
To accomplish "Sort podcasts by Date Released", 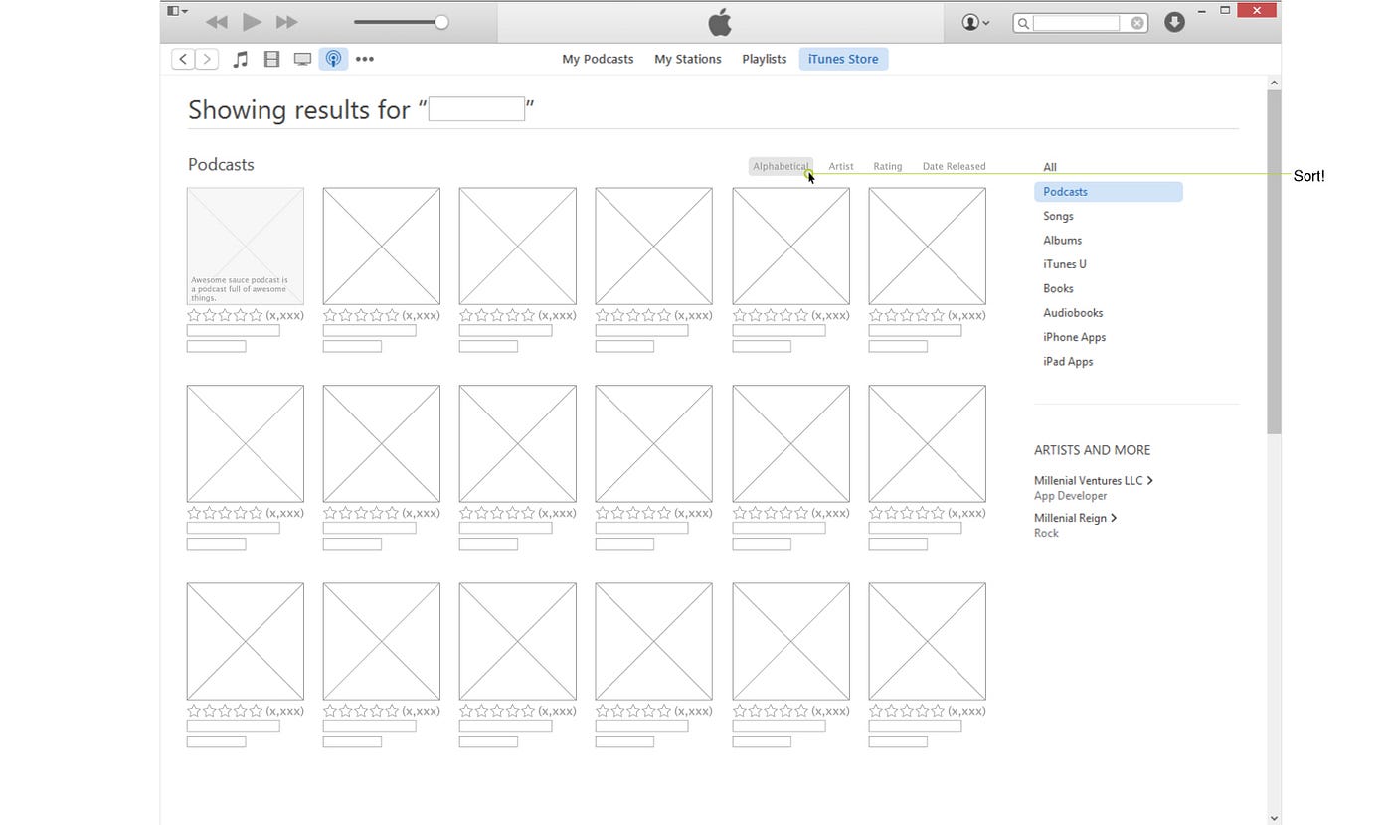I will (x=954, y=166).
